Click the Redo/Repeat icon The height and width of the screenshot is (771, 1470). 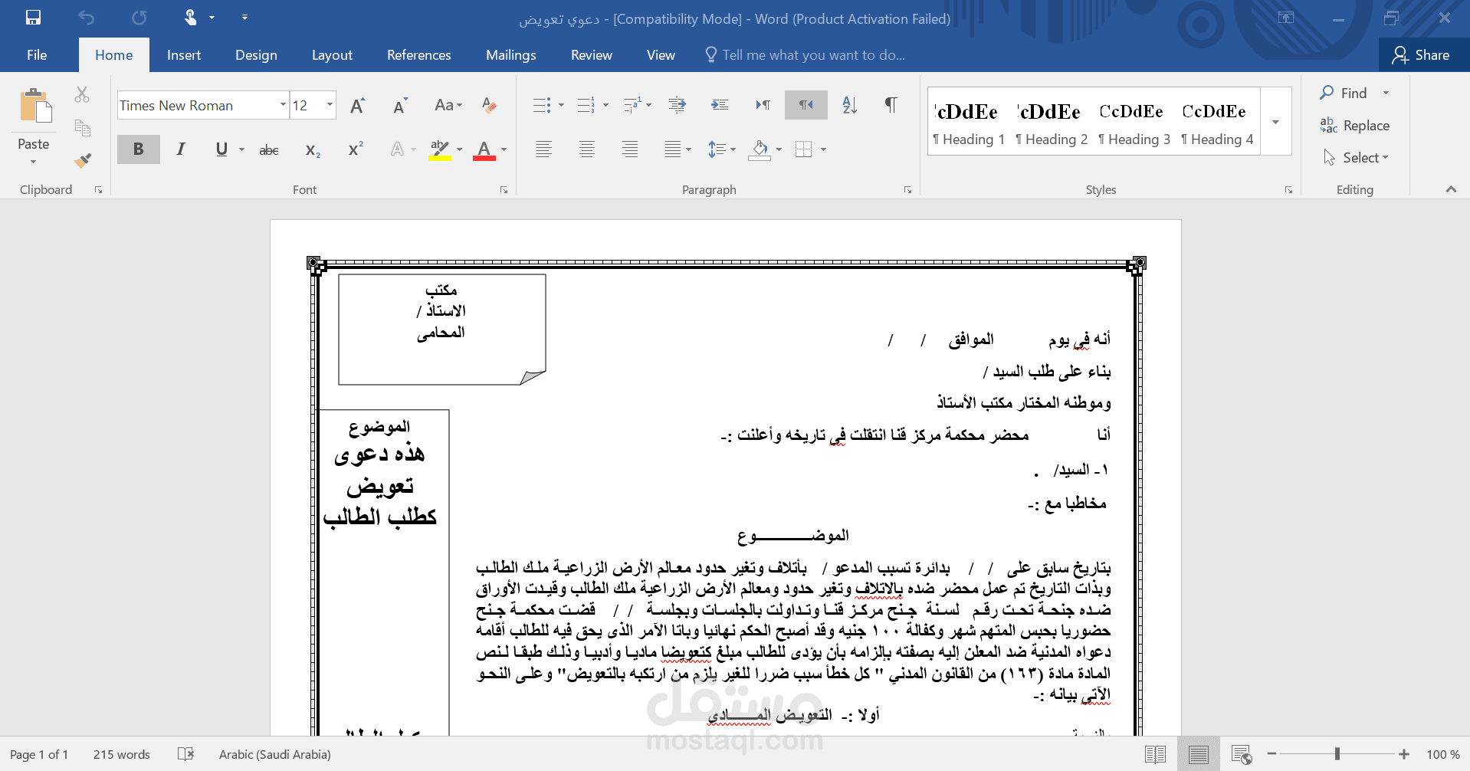[x=139, y=18]
